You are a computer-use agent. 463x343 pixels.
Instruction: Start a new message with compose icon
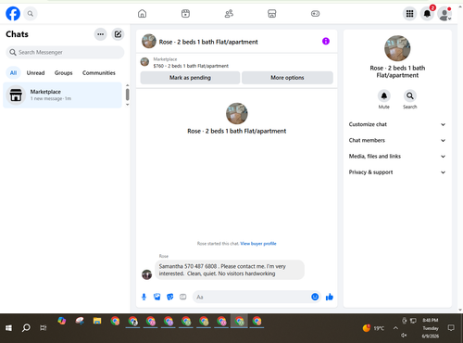pos(118,34)
